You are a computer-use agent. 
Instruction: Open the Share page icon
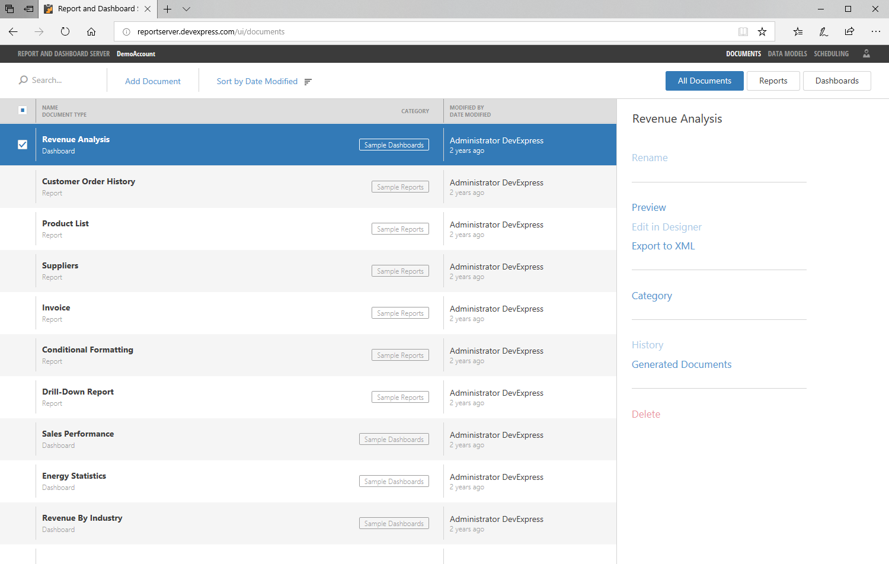pos(849,31)
